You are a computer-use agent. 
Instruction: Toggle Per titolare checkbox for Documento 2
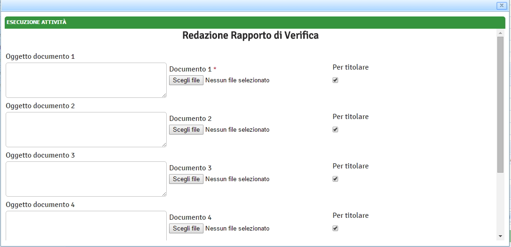point(335,129)
